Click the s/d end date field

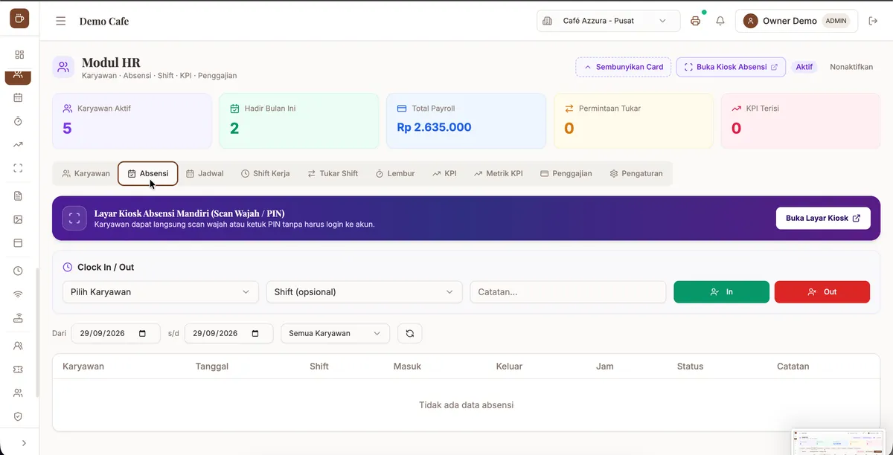click(x=228, y=333)
